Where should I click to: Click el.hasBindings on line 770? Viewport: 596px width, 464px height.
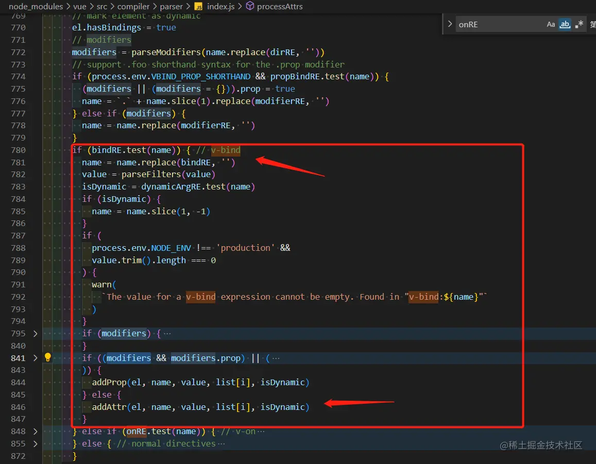click(107, 27)
